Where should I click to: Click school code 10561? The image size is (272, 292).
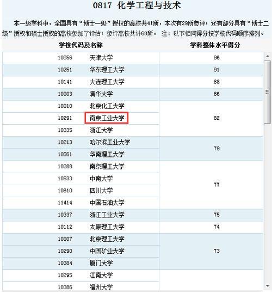(x=65, y=154)
